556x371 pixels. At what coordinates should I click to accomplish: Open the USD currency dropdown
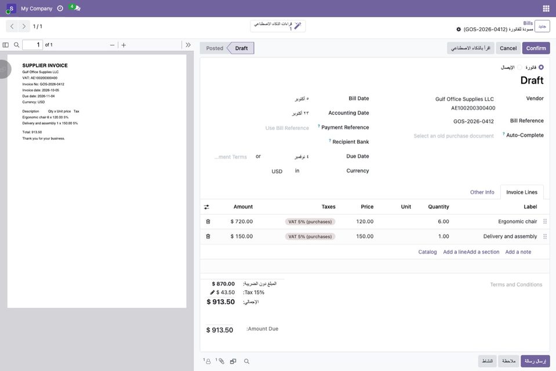(x=277, y=171)
